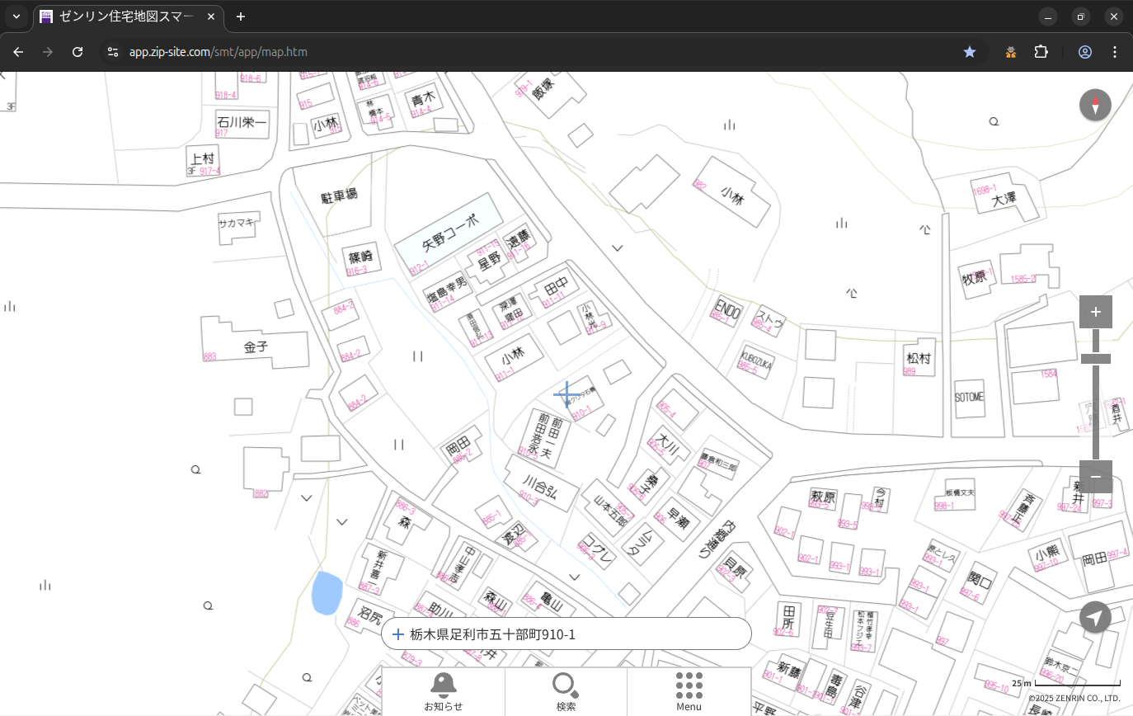Screen dimensions: 1133x716
Task: Click the compass north-reset icon
Action: (1095, 106)
